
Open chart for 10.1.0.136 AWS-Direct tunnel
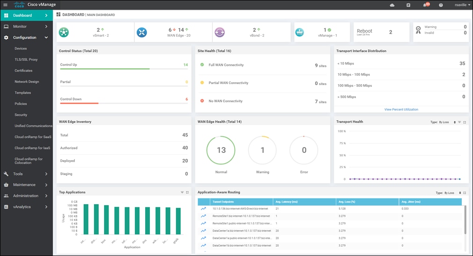click(204, 208)
